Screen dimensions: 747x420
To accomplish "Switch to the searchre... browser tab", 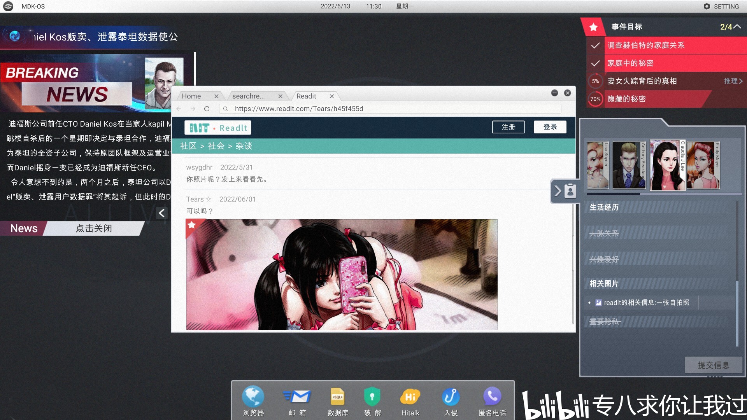I will tap(248, 96).
